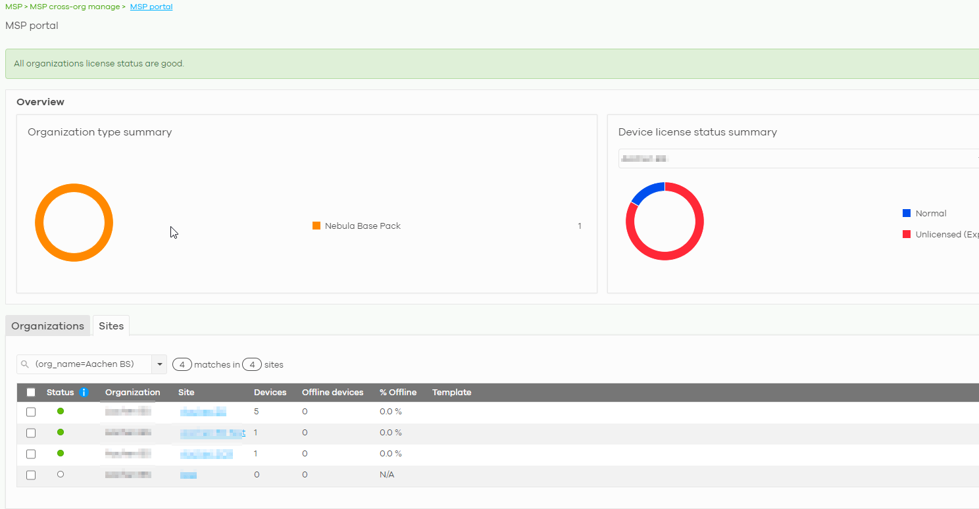Click the MSP portal breadcrumb link
979x509 pixels.
151,6
